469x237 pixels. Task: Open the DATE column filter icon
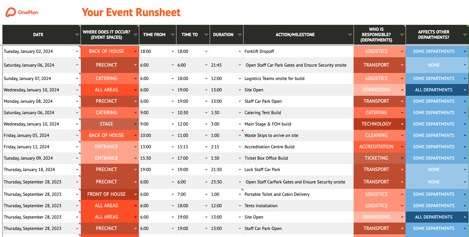click(x=77, y=35)
